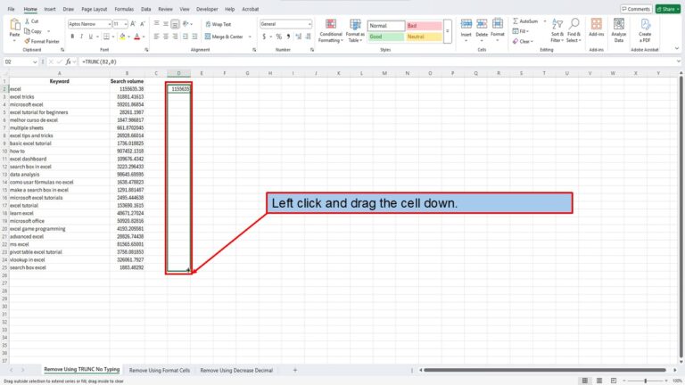Open Conditional Formatting menu
Viewport: 685px width, 385px height.
[x=331, y=30]
